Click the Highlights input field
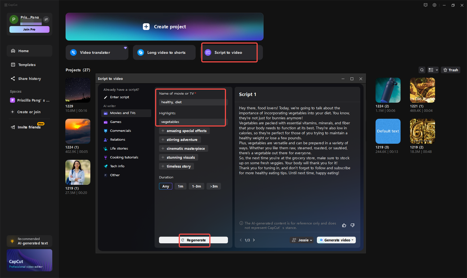Screen dimensions: 467x278 click(x=193, y=122)
